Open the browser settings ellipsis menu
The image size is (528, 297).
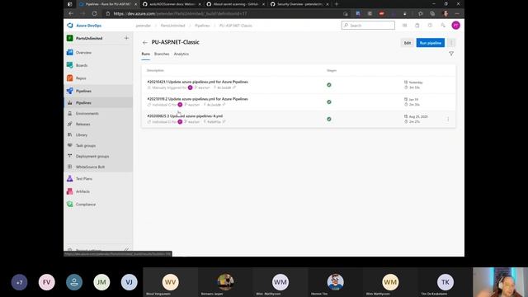point(457,14)
